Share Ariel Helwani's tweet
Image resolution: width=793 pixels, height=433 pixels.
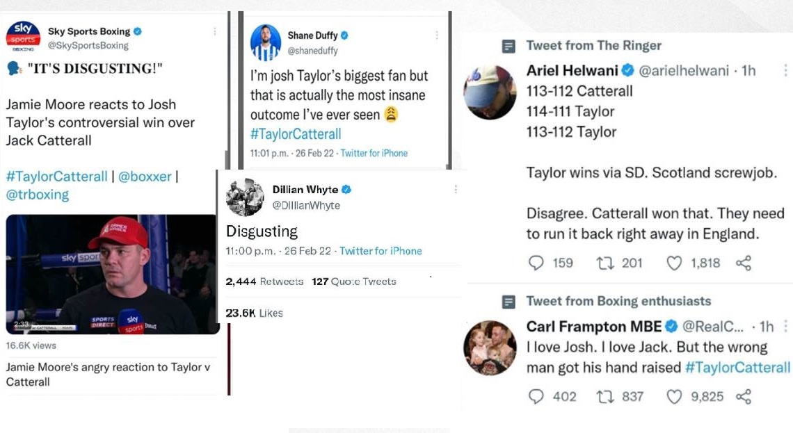click(744, 263)
